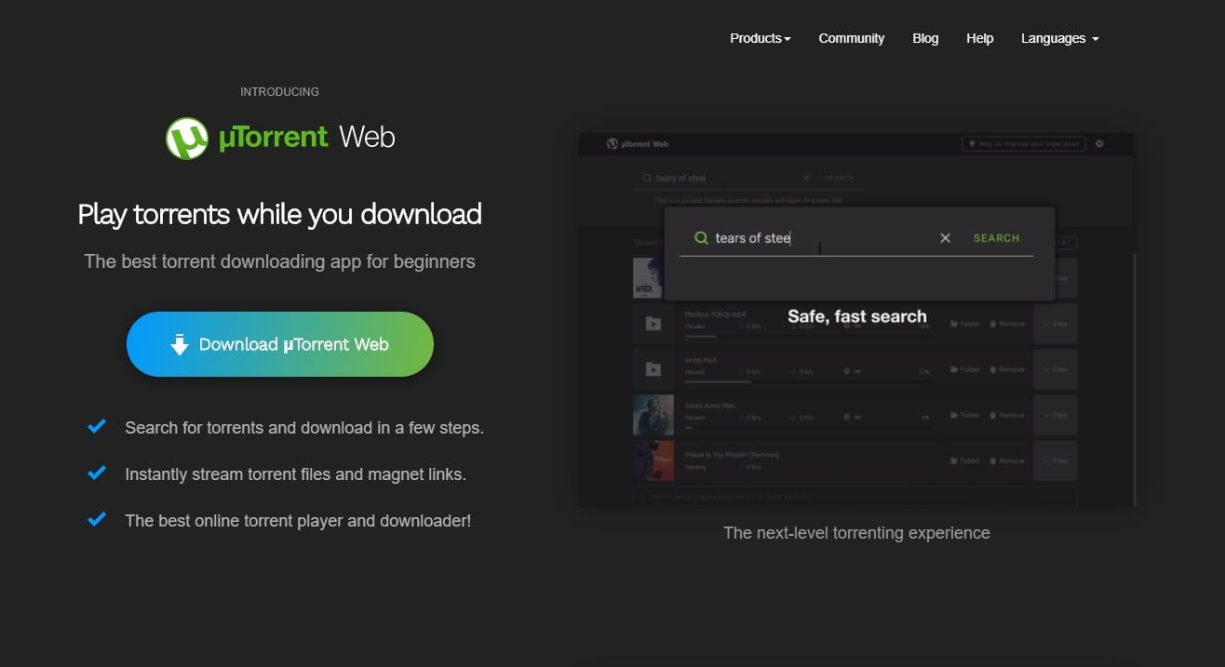1225x667 pixels.
Task: Remove Peace Is The Mission (Remixes)
Action: click(x=1006, y=460)
